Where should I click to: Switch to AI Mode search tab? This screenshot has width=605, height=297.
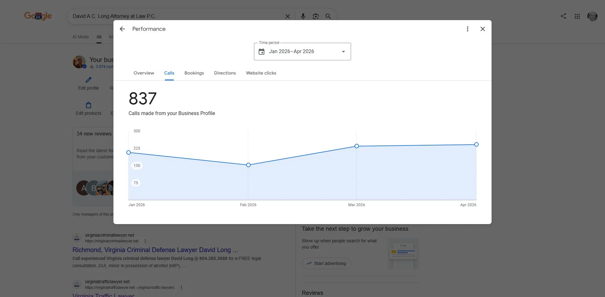pyautogui.click(x=81, y=37)
